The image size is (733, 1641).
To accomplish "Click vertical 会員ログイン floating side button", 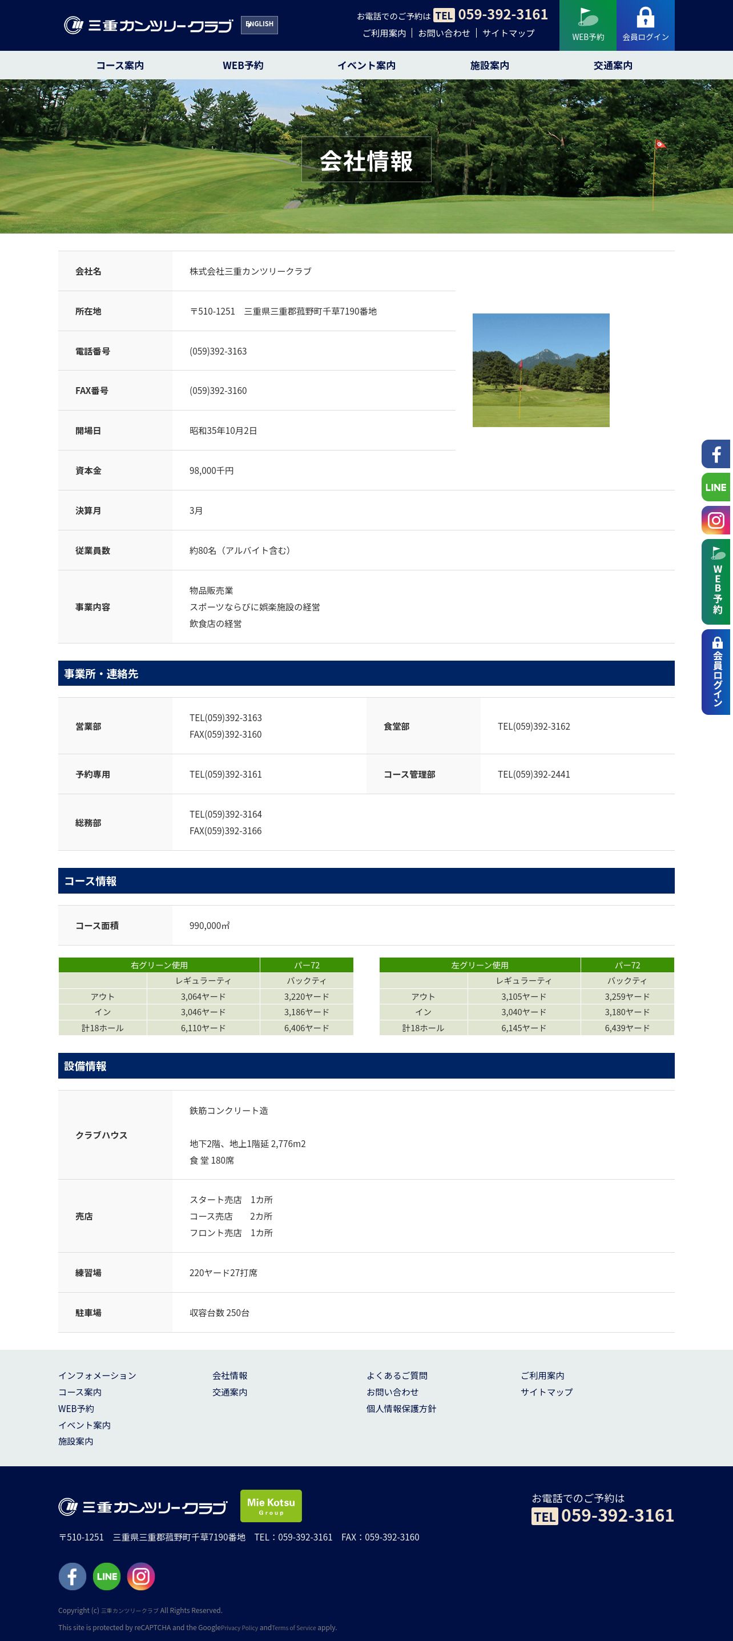I will click(716, 672).
